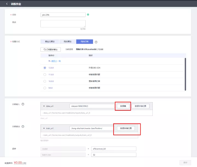The width and height of the screenshot is (197, 167).
Task: Click the help icon beside 训练输出
Action: (23, 127)
